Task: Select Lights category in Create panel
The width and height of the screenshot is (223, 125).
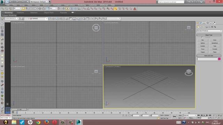Action: [x=204, y=27]
